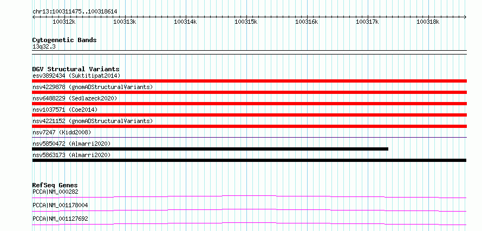Open variant nsv5850472 (Almarri2020) label
Viewport: 482px width, 231px height.
point(71,144)
